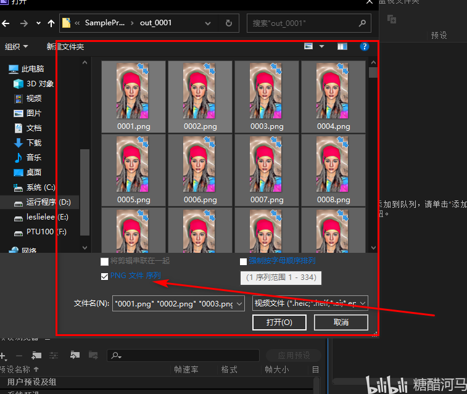Screen dimensions: 467x394
Task: Click the duplicate icon at top right
Action: [x=392, y=19]
